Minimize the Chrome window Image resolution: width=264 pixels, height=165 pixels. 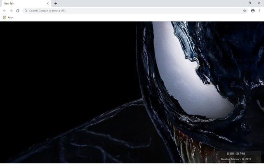[240, 3]
